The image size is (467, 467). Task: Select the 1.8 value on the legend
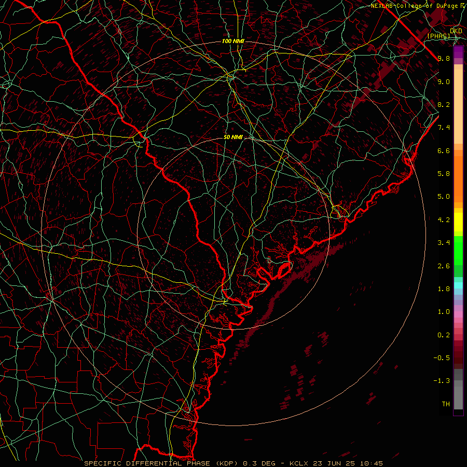coord(444,289)
